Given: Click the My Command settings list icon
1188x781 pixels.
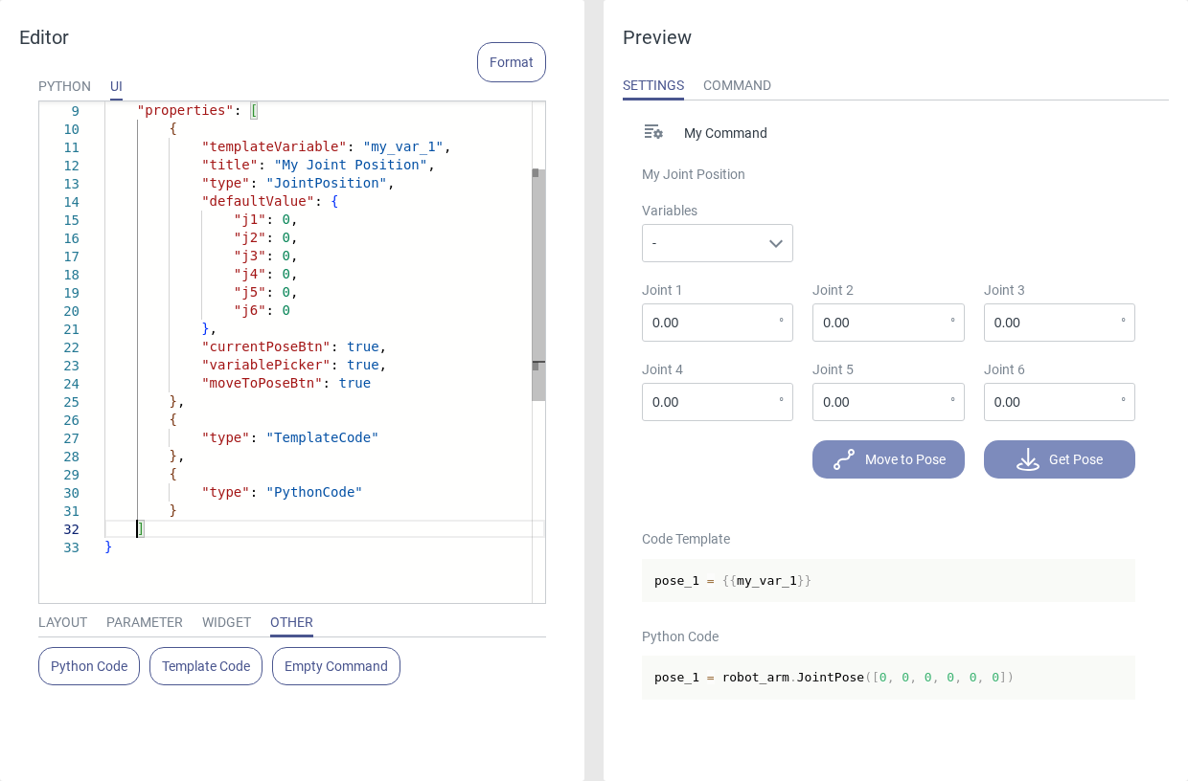Looking at the screenshot, I should coord(653,132).
